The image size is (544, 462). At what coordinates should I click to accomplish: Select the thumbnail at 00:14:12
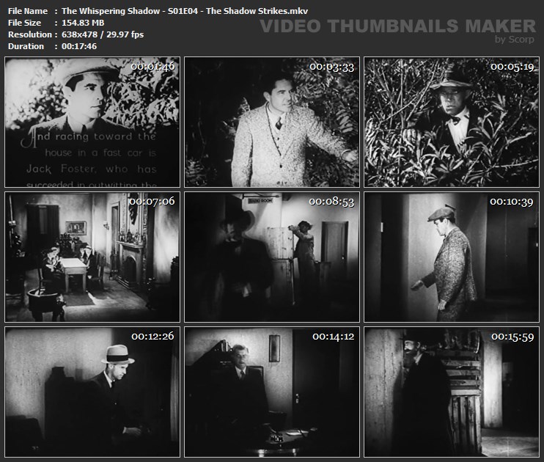click(x=272, y=392)
